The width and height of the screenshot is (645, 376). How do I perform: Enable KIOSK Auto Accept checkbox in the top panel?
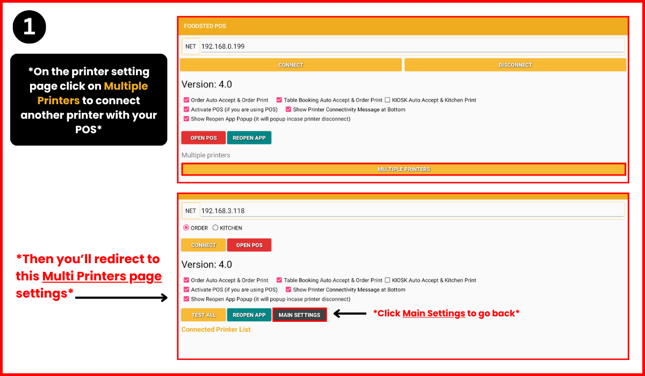[388, 100]
